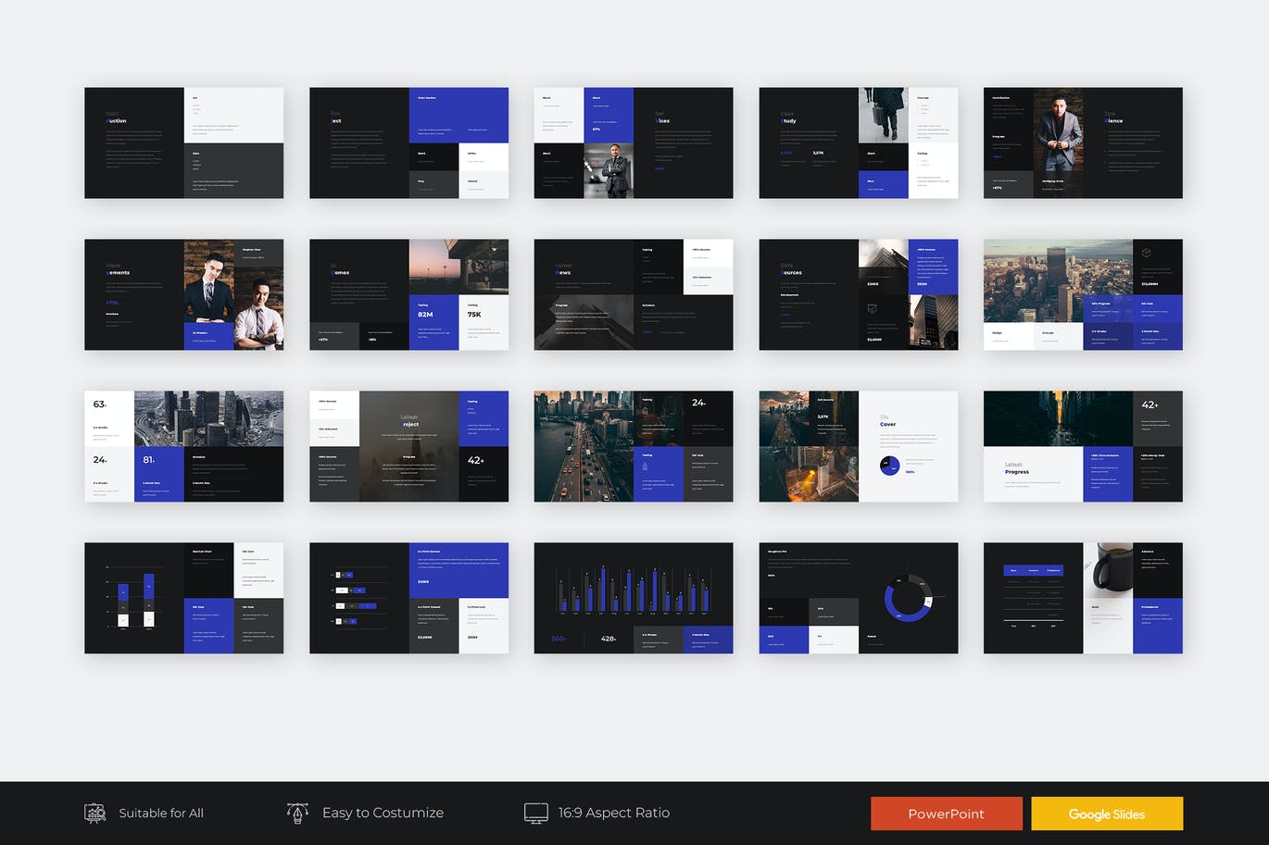Click the monitor icon beside 16:9 Aspect Ratio

coord(535,813)
